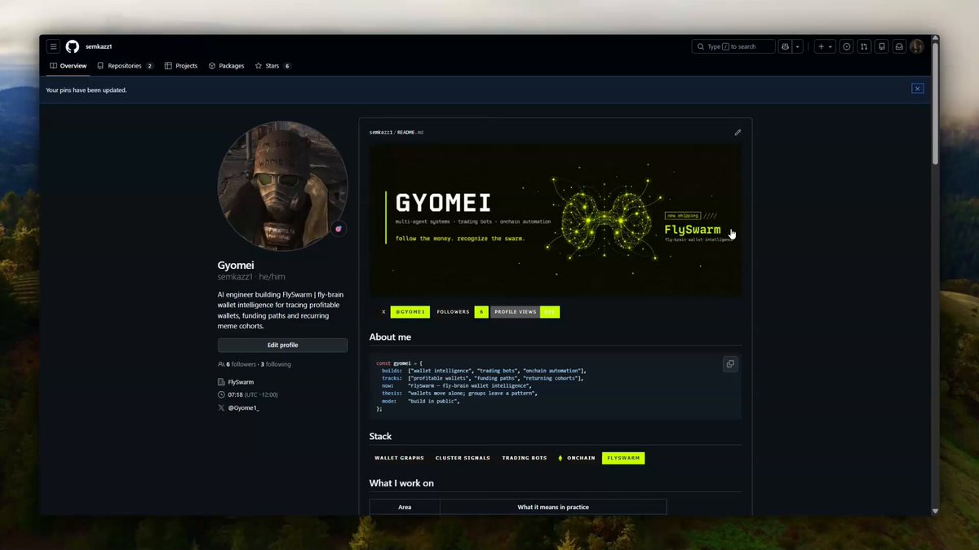Image resolution: width=979 pixels, height=550 pixels.
Task: Open the Pull requests icon in header
Action: (x=864, y=46)
